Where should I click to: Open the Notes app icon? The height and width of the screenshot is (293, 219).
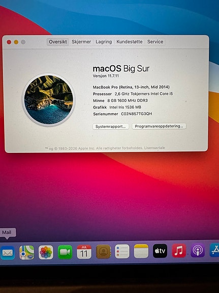(x=141, y=251)
